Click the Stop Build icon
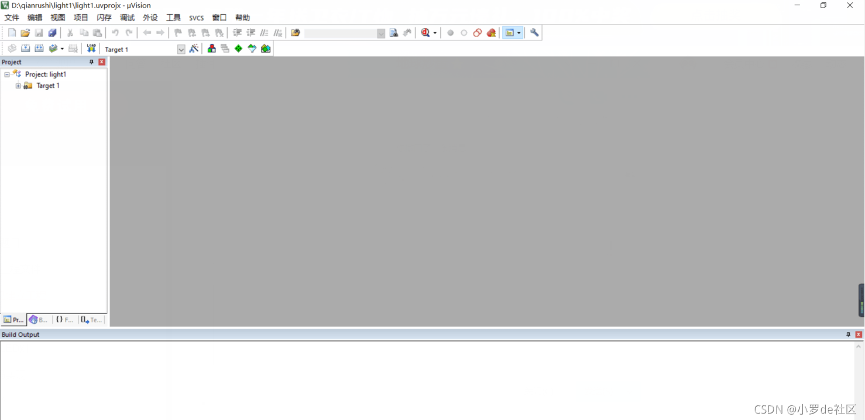 click(x=73, y=49)
